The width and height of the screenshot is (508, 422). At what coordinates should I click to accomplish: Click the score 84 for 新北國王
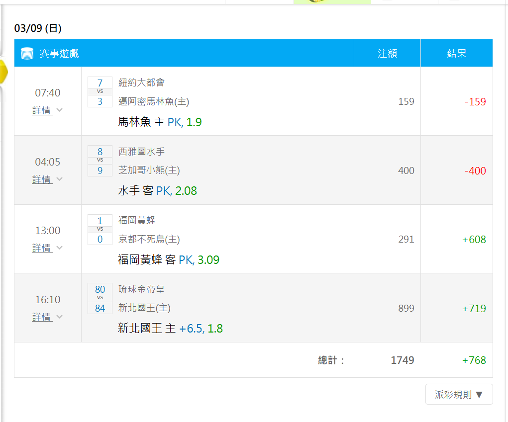[100, 308]
